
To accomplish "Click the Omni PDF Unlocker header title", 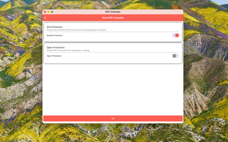I will [x=113, y=18].
